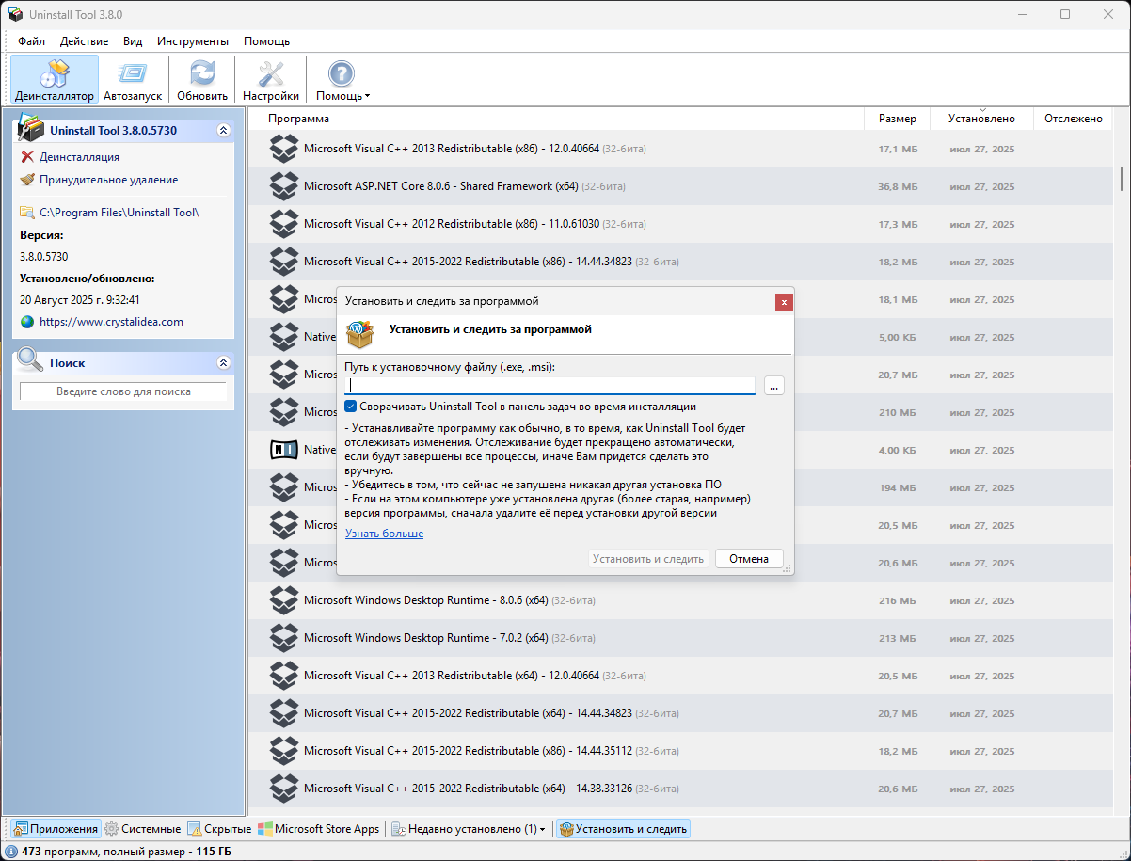Switch to the Скрытые tab
The image size is (1131, 861).
coord(219,829)
